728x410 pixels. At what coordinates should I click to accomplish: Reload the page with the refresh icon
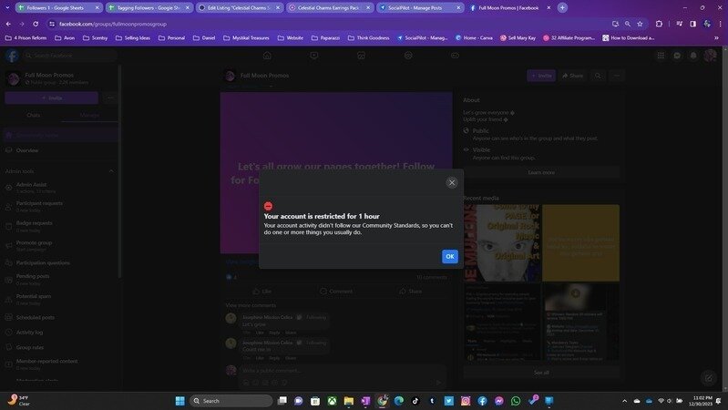[x=36, y=24]
